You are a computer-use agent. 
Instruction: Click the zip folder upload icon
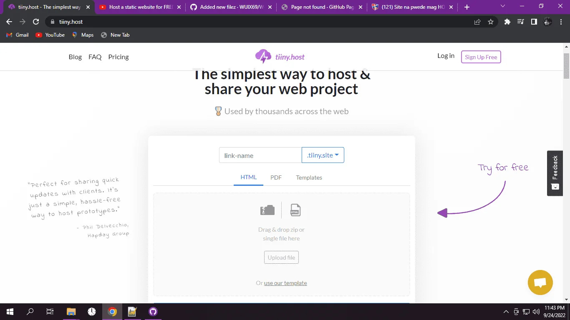[267, 210]
